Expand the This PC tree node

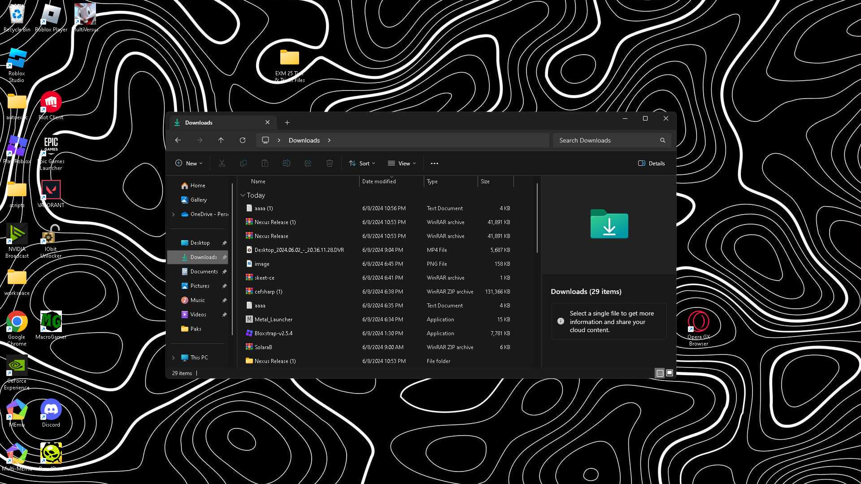coord(174,358)
